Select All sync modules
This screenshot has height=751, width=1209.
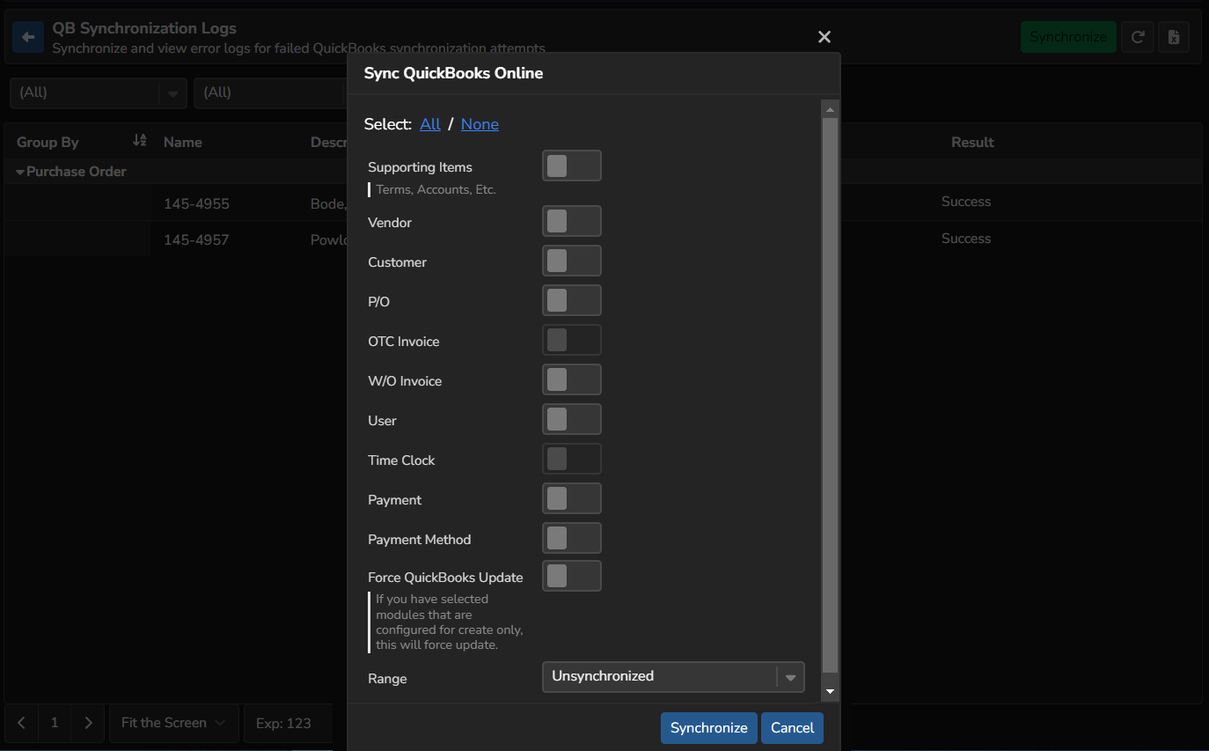coord(430,124)
